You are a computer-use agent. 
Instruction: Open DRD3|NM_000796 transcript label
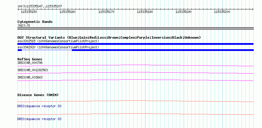click(30, 63)
